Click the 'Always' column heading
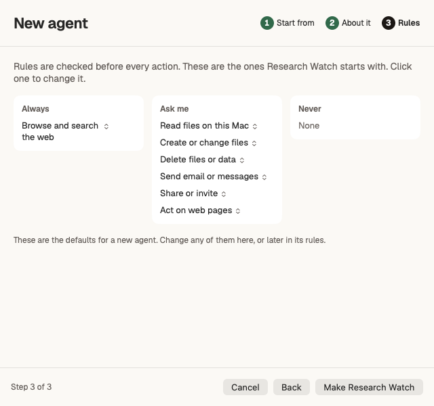This screenshot has width=434, height=406. (x=35, y=109)
